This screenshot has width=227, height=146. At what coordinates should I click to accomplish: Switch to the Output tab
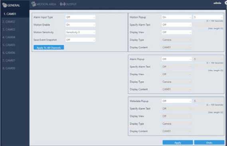pos(68,4)
